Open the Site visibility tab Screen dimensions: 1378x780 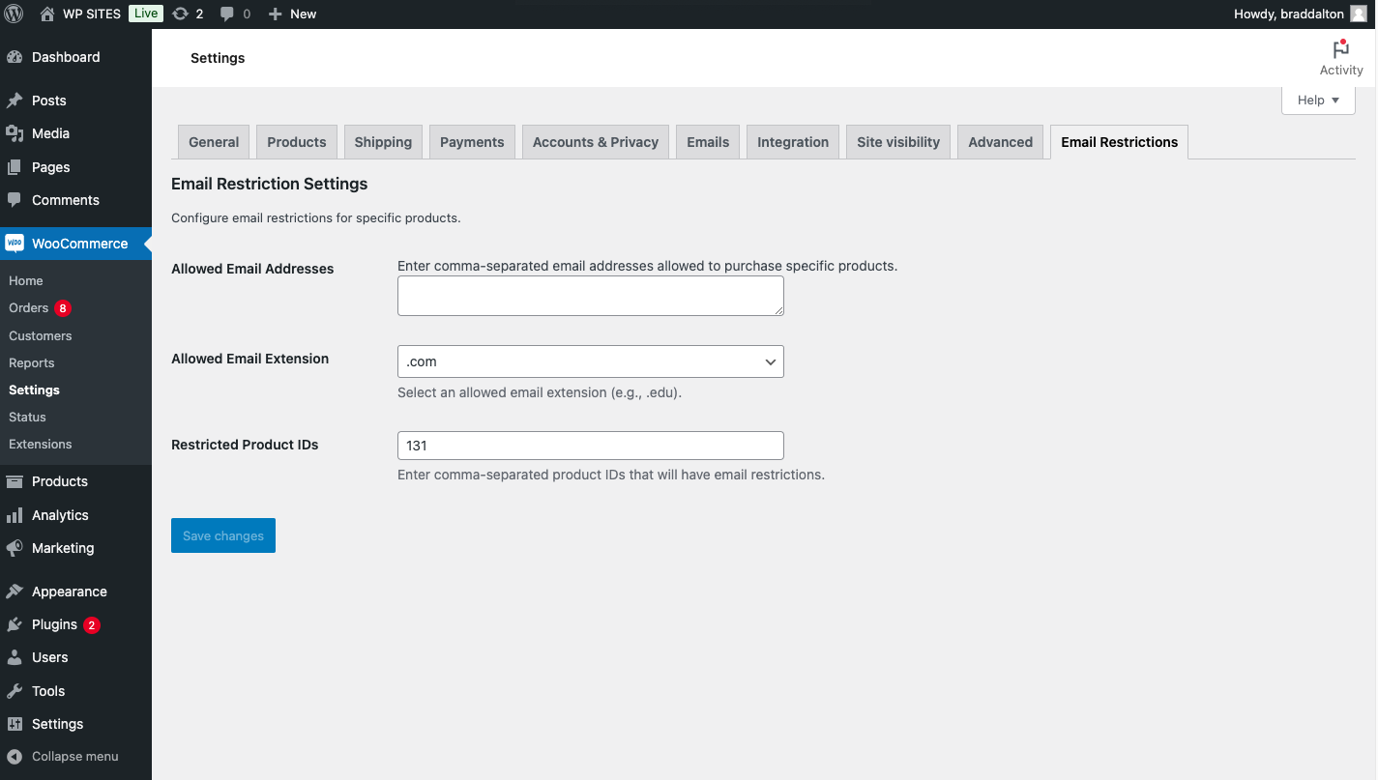click(897, 142)
